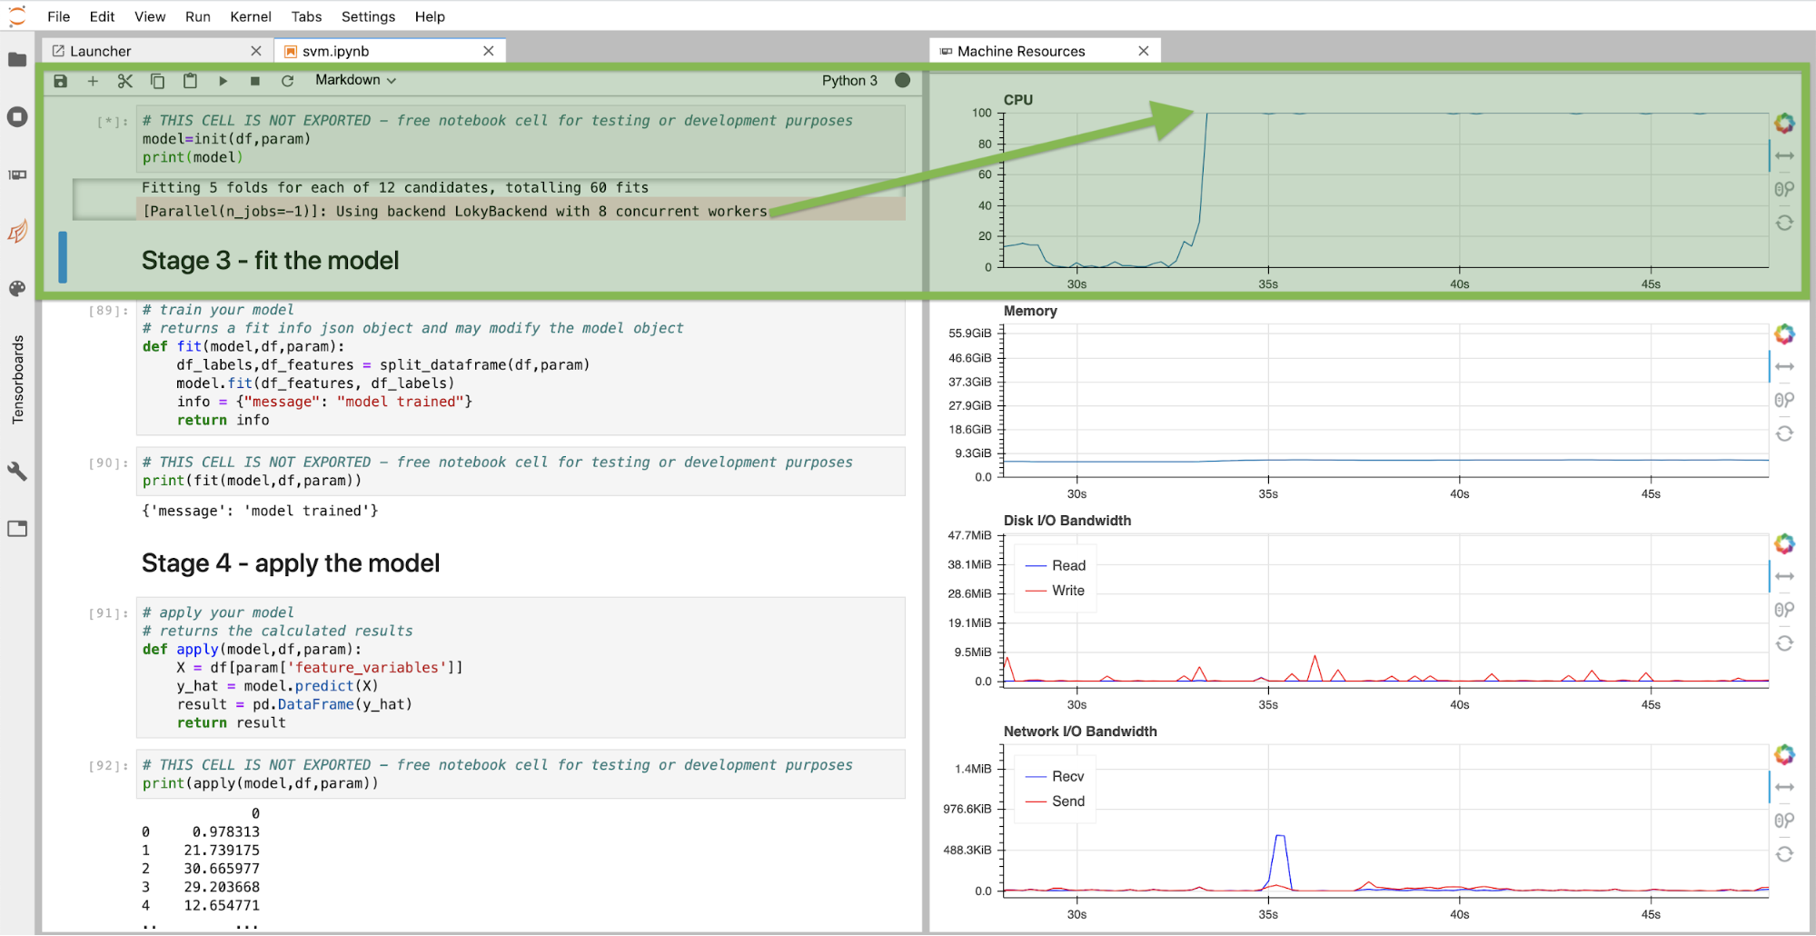This screenshot has width=1816, height=936.
Task: Restart the kernel with the circular arrow
Action: coord(288,81)
